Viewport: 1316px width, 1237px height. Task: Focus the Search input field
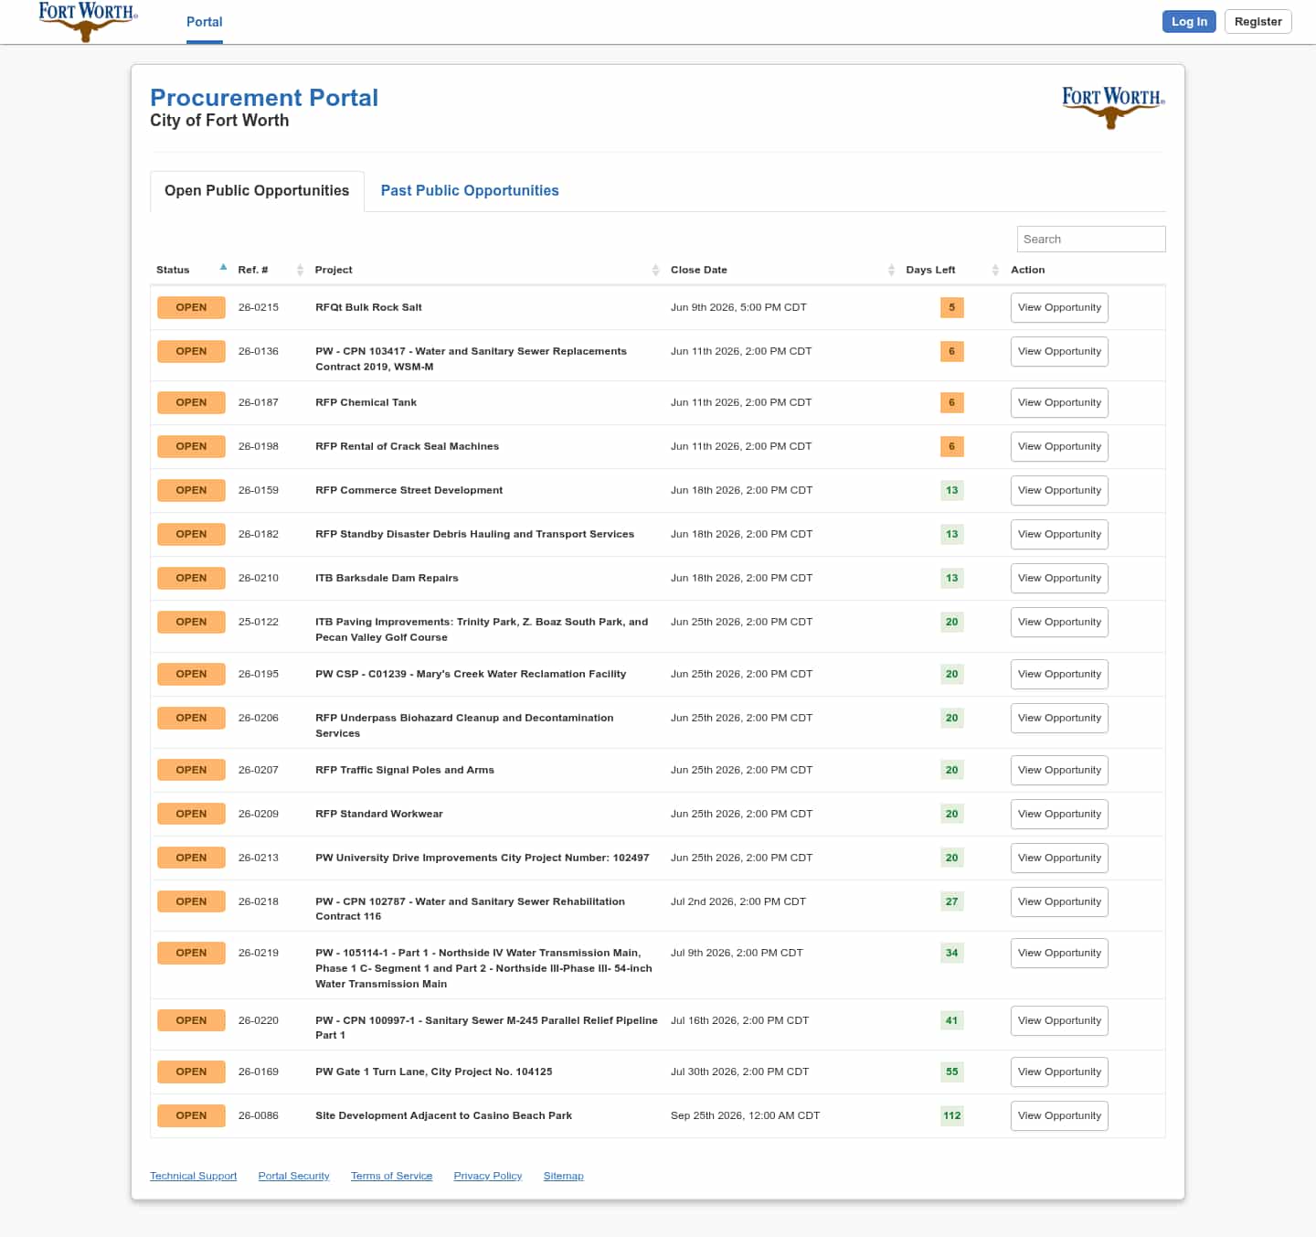pos(1091,239)
